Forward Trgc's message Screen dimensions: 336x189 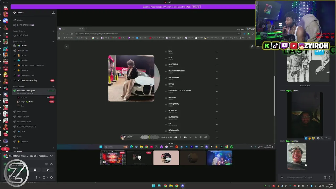pyautogui.click(x=325, y=138)
